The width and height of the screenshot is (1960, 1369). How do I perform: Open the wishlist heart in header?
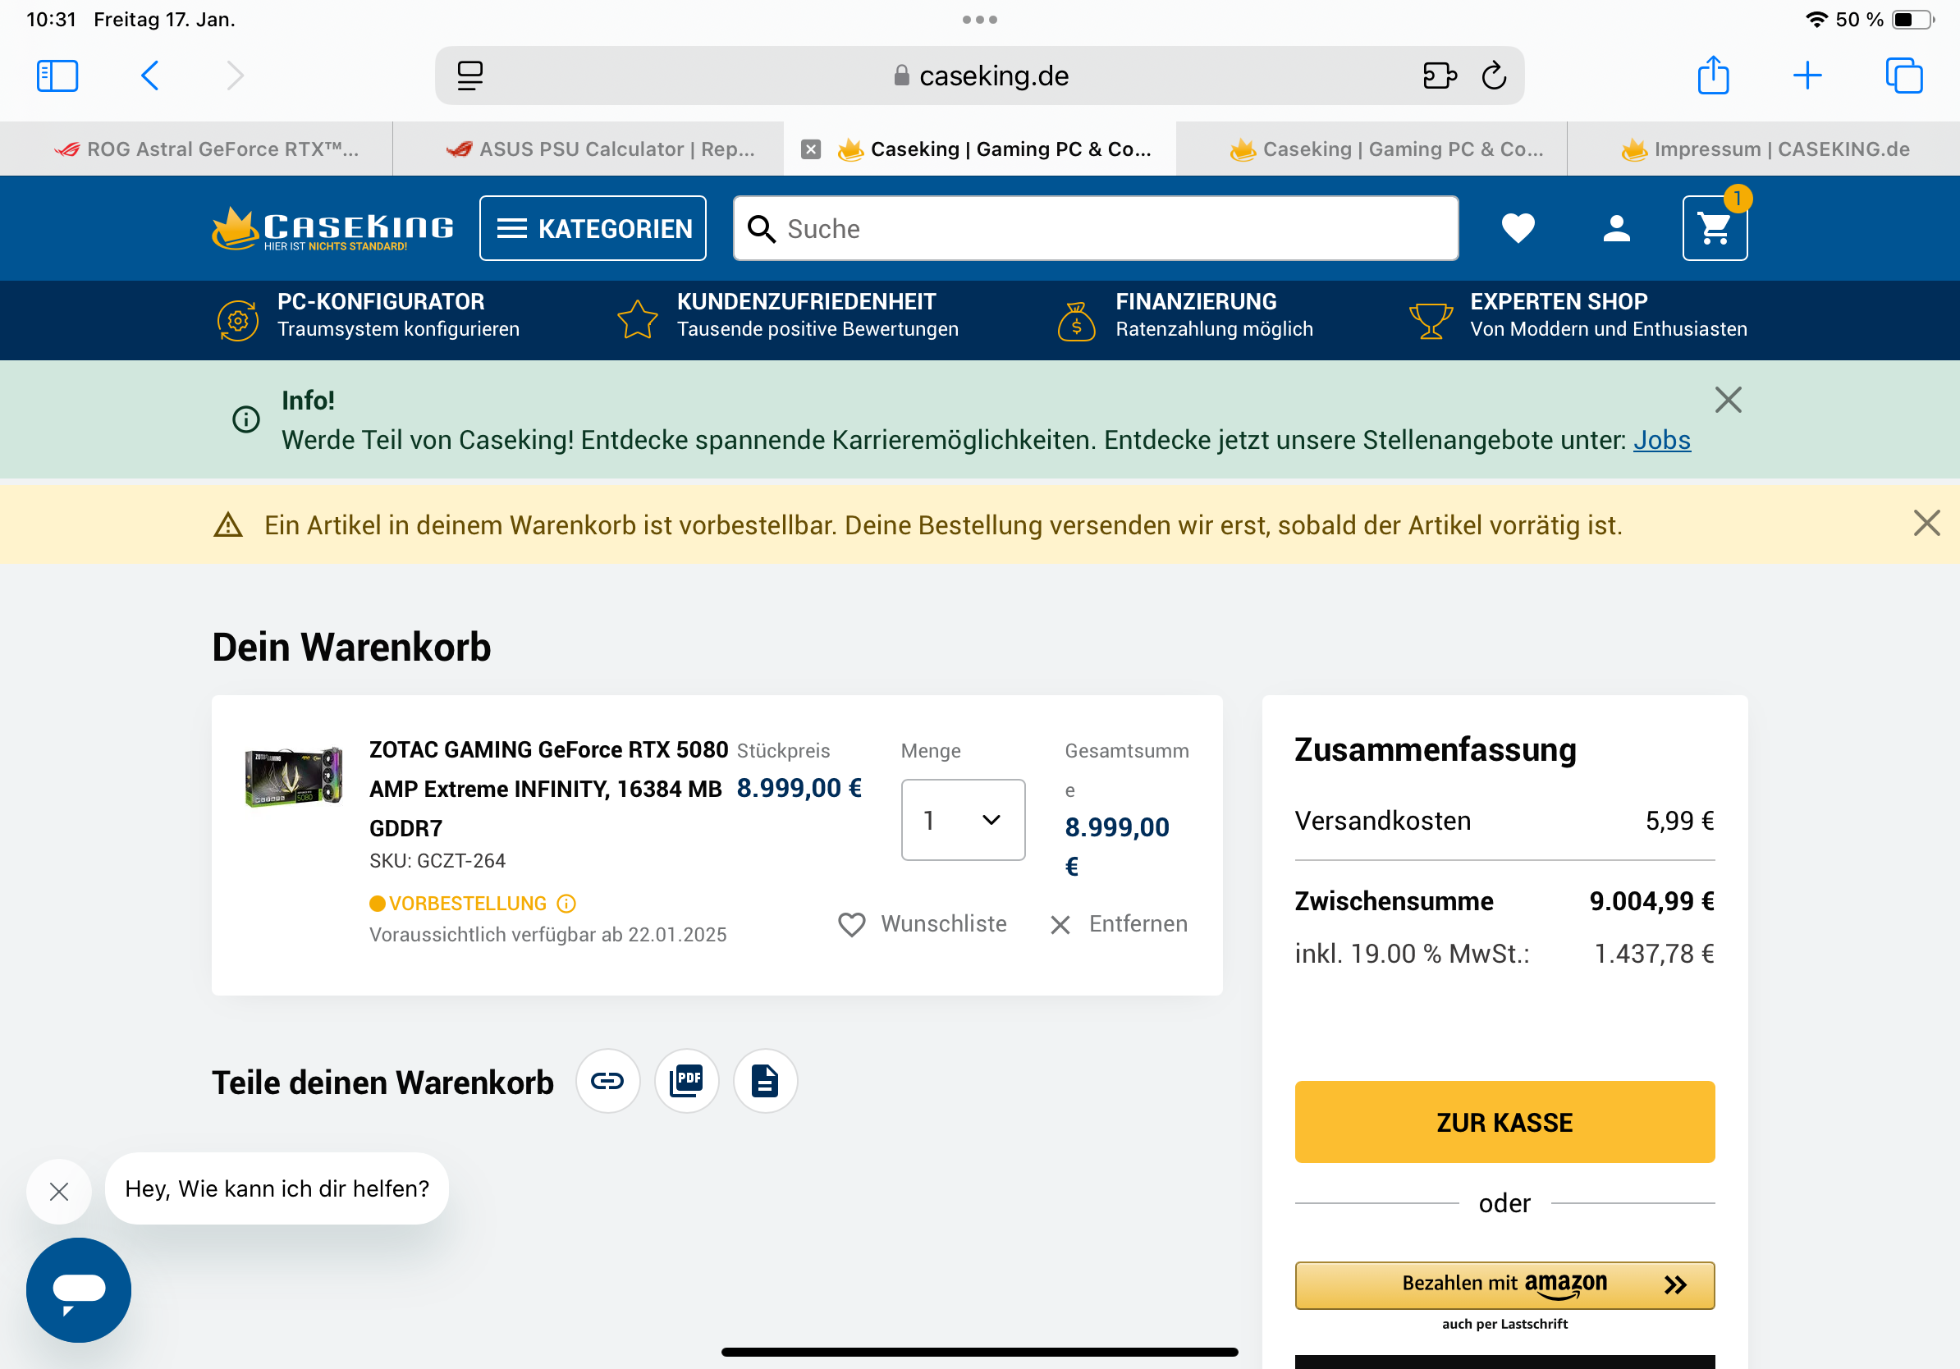pyautogui.click(x=1518, y=228)
